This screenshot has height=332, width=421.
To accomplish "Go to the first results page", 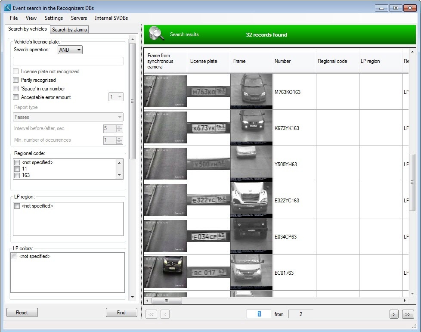I will tap(151, 314).
